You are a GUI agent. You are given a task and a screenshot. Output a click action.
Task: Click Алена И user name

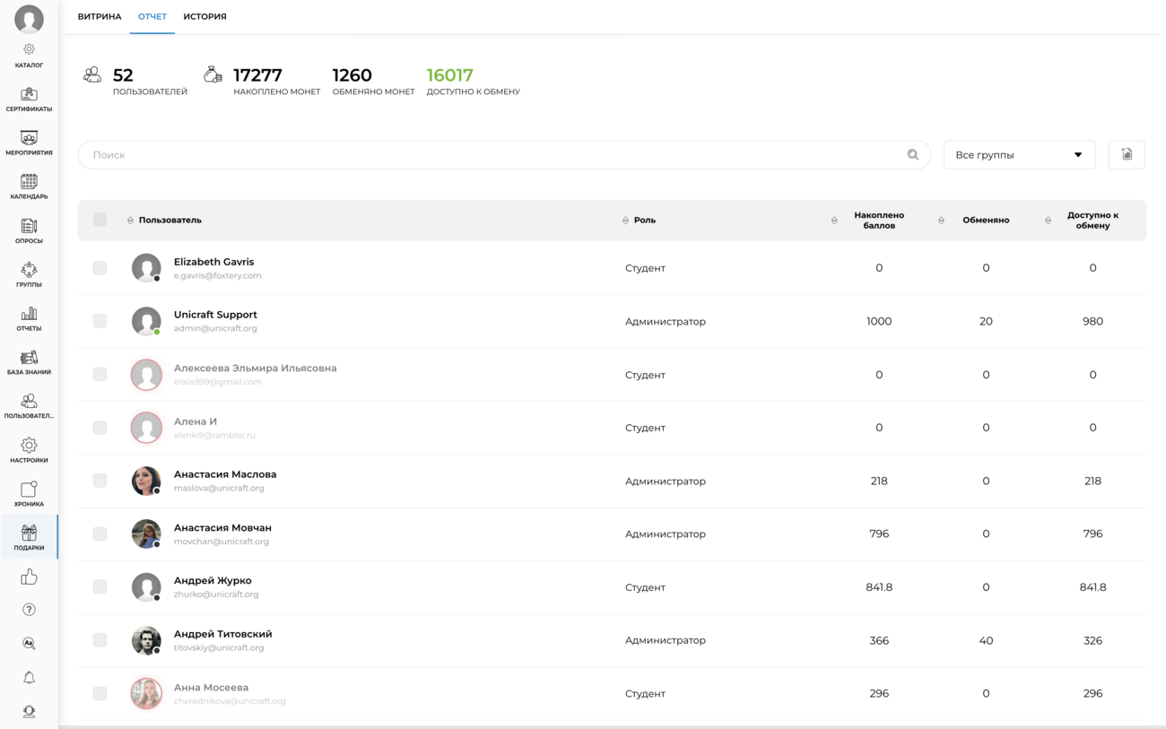196,421
